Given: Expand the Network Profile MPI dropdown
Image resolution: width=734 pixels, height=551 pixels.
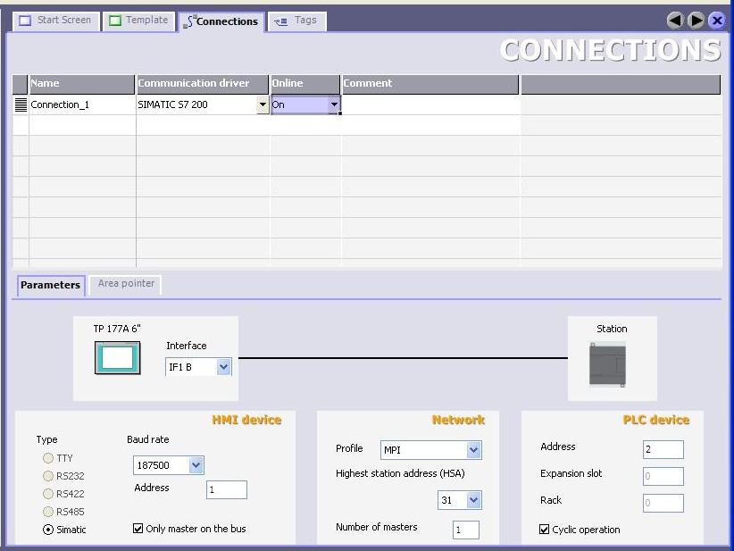Looking at the screenshot, I should pos(473,451).
